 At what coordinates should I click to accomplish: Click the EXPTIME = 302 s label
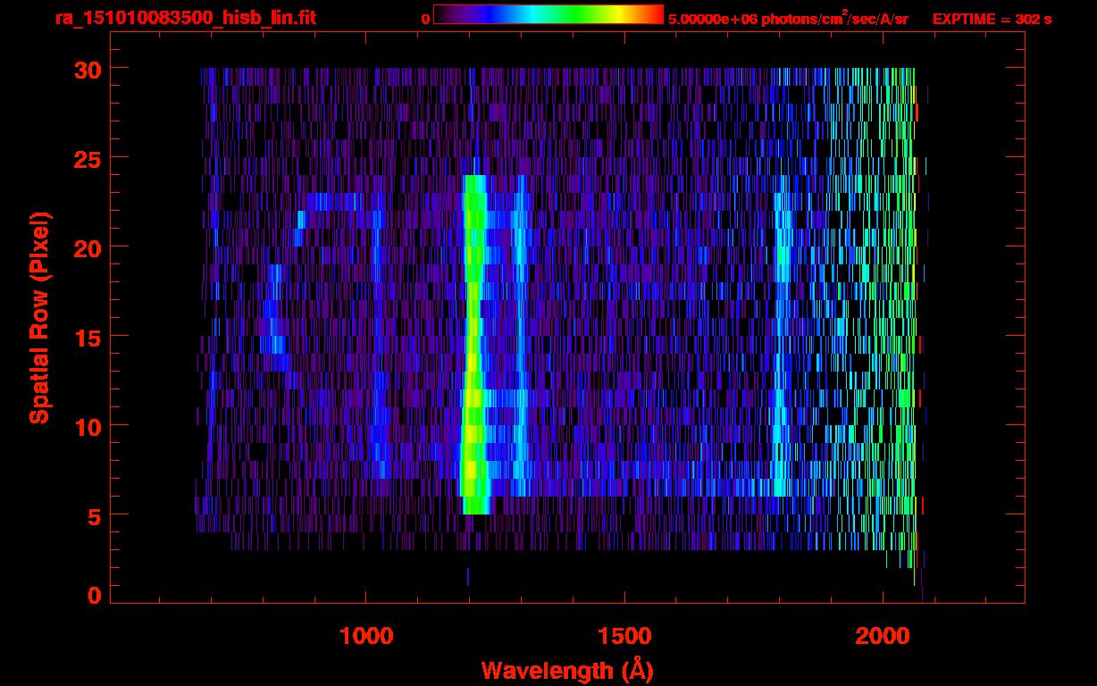click(992, 19)
